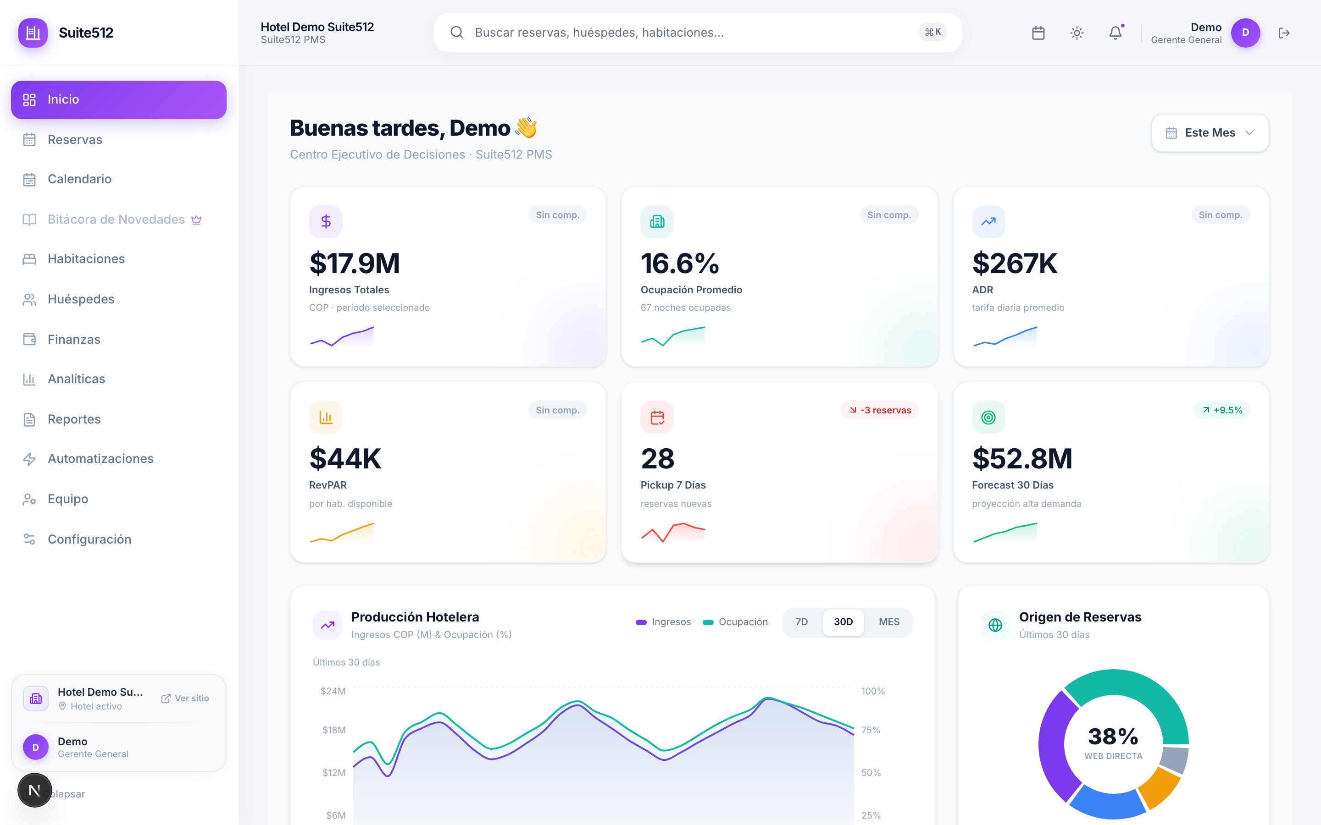Click the ⌘K shortcut badge
The height and width of the screenshot is (825, 1321).
932,32
